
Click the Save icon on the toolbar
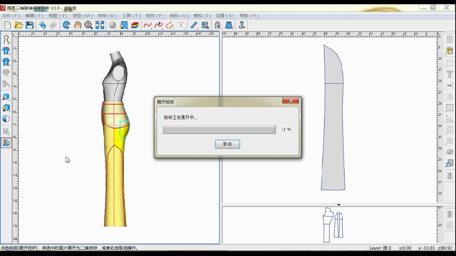tap(30, 25)
